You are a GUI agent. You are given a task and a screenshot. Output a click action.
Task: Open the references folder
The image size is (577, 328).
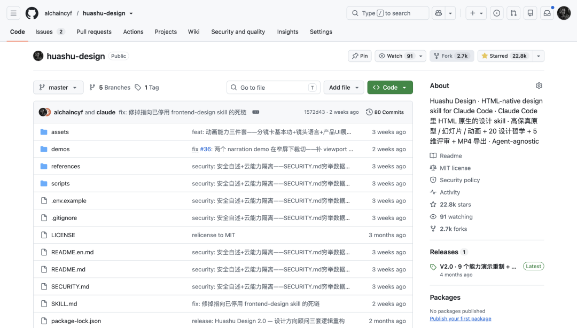point(66,166)
